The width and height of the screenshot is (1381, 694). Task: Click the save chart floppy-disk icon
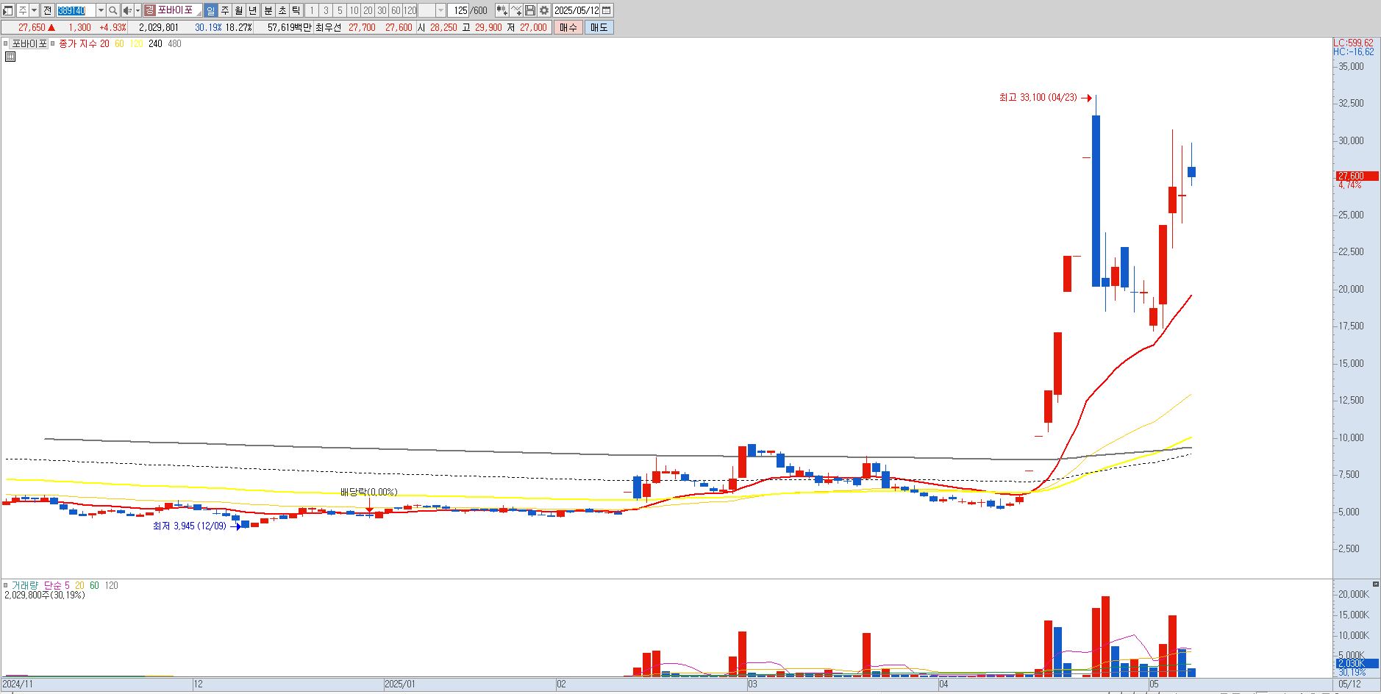pos(529,10)
